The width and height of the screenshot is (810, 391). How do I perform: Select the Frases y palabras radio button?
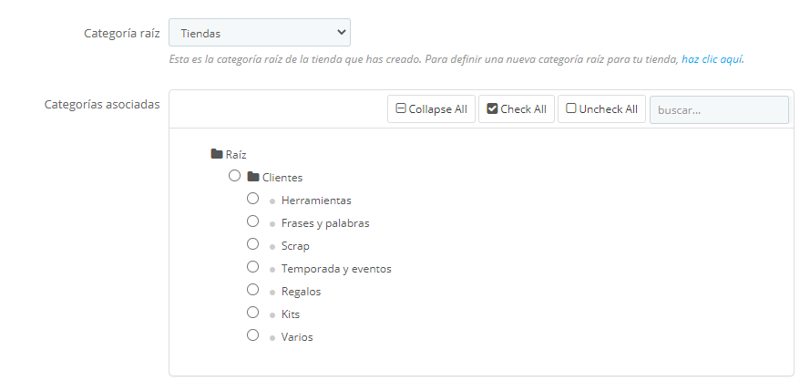coord(253,221)
